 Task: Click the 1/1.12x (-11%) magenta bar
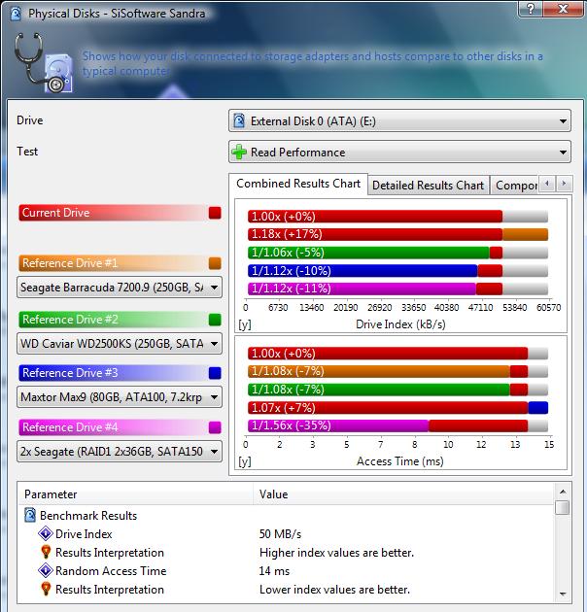tap(362, 289)
